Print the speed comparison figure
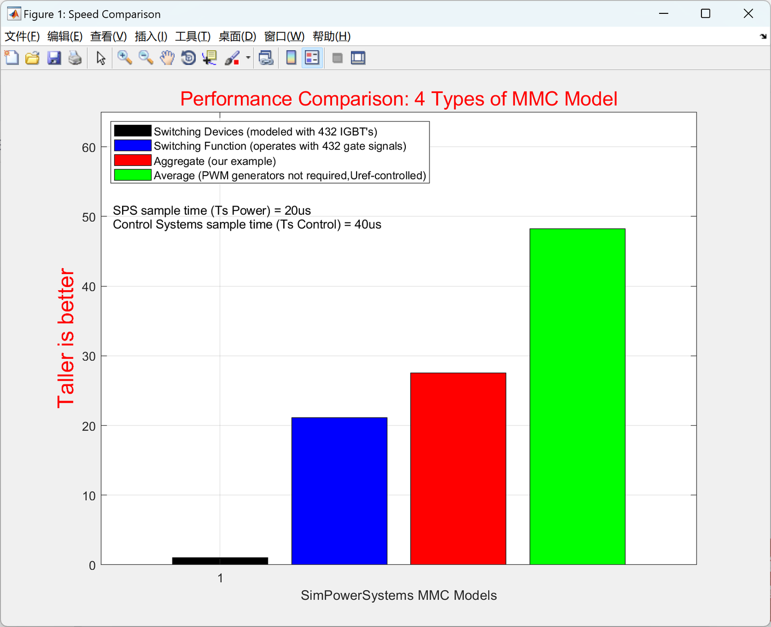771x627 pixels. pos(75,57)
